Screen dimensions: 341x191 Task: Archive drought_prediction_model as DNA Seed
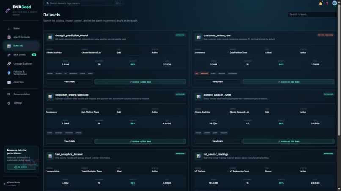[140, 82]
